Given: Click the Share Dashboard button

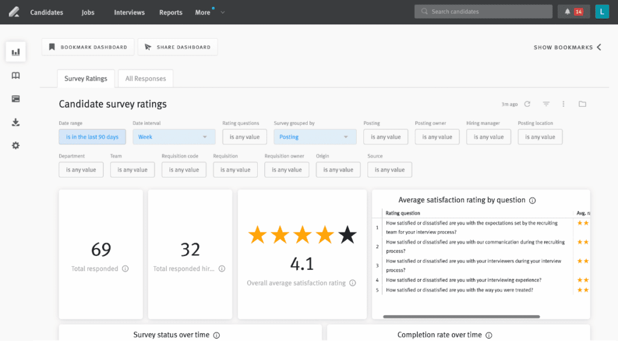Looking at the screenshot, I should click(177, 47).
